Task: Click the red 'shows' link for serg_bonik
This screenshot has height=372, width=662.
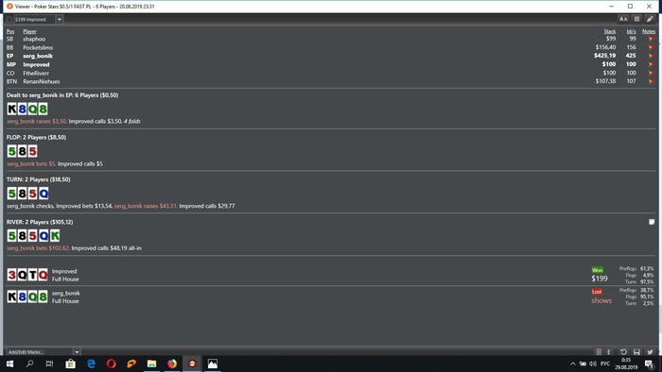Action: click(x=601, y=300)
